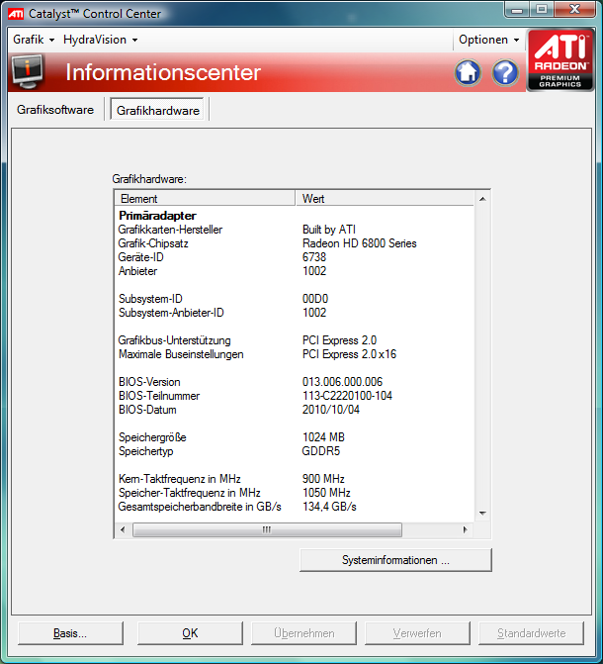Click the Geräte-ID row

click(295, 257)
